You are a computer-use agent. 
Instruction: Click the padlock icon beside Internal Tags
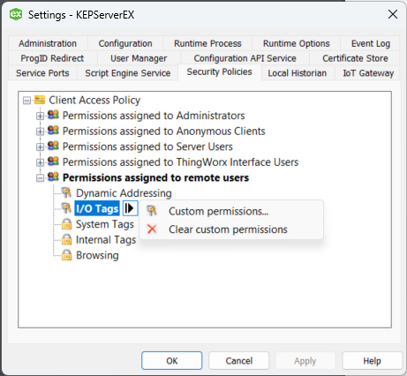tap(66, 239)
